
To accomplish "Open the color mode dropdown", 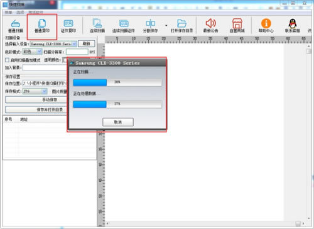I will pyautogui.click(x=40, y=52).
